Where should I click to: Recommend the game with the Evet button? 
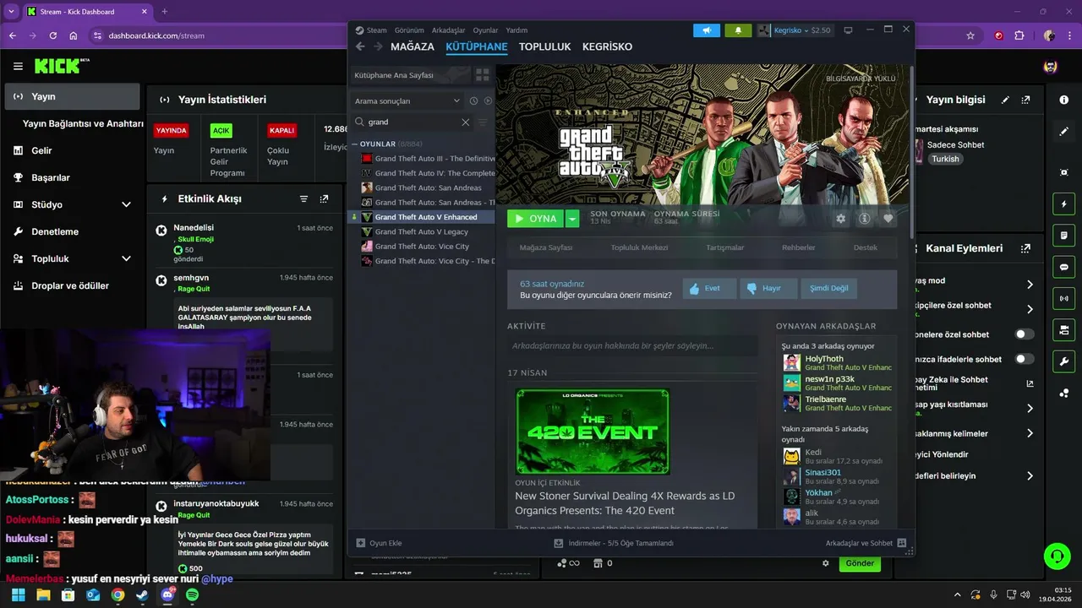pos(710,288)
